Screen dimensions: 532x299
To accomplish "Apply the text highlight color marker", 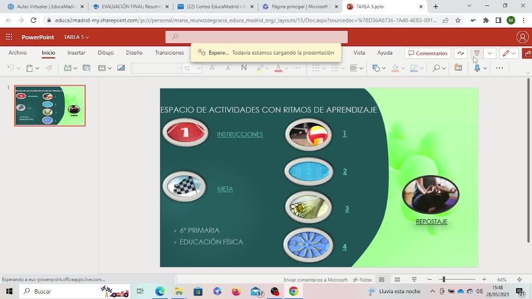I will 260,68.
